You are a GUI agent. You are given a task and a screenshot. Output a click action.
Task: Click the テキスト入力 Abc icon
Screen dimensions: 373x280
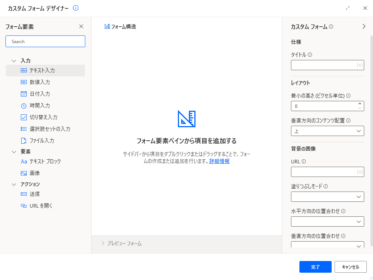[x=24, y=71]
